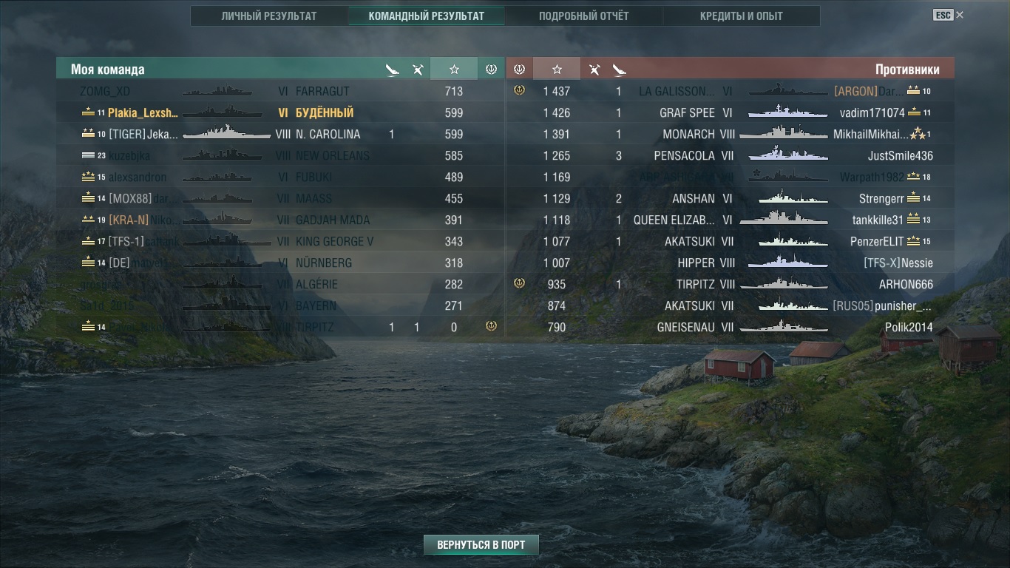This screenshot has height=568, width=1010.
Task: Click my team's anchor achievement column icon
Action: pyautogui.click(x=491, y=69)
